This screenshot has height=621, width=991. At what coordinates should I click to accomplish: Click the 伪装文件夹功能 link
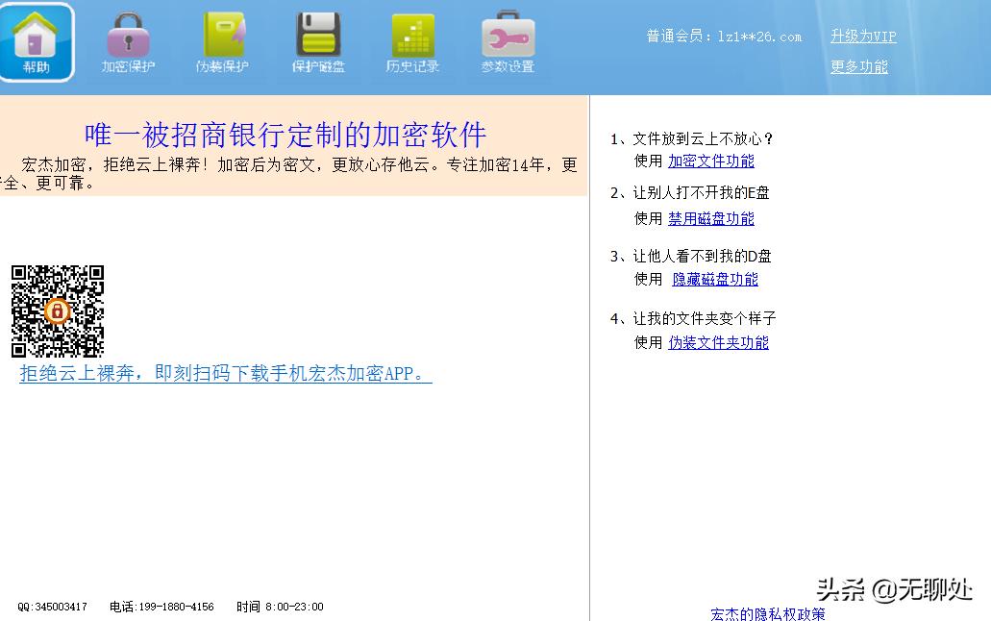pos(718,342)
